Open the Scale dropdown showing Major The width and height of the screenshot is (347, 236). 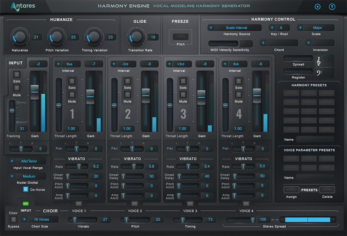pyautogui.click(x=316, y=28)
